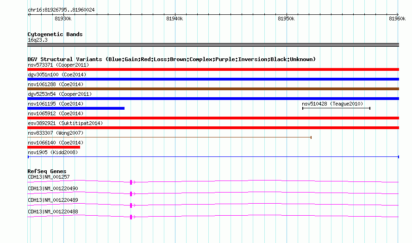The image size is (412, 243).
Task: Click the nsv1065912 (Coe2014) label
Action: [x=56, y=113]
